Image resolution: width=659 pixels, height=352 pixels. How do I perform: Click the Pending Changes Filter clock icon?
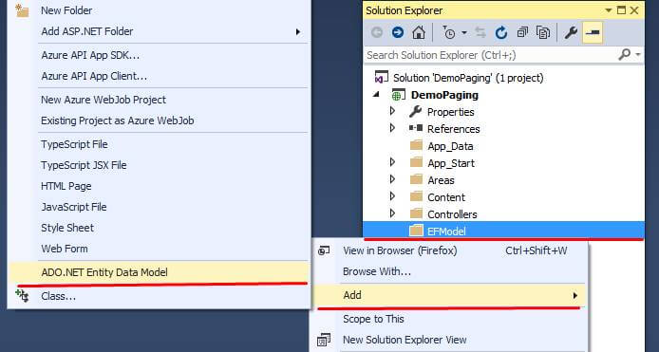coord(449,32)
